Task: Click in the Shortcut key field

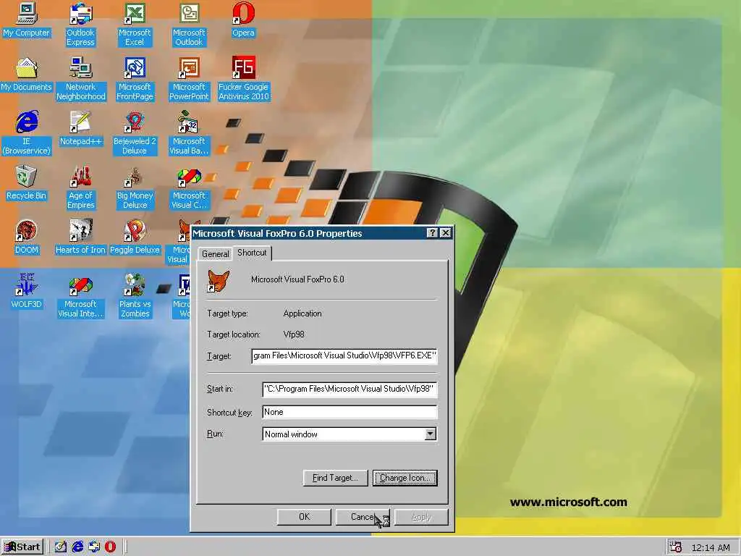Action: click(350, 412)
